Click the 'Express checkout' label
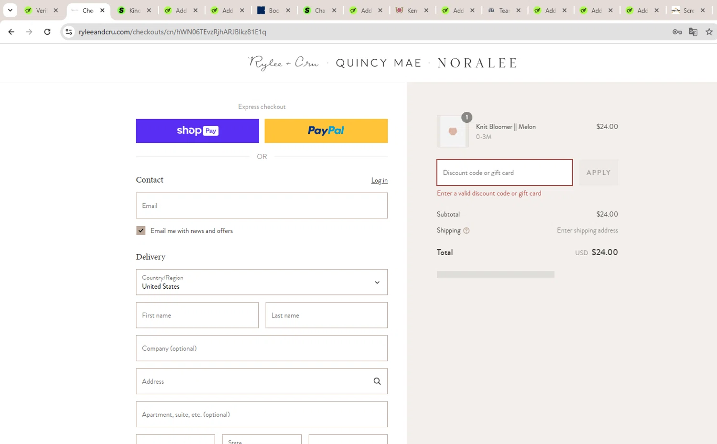Image resolution: width=717 pixels, height=444 pixels. click(261, 107)
